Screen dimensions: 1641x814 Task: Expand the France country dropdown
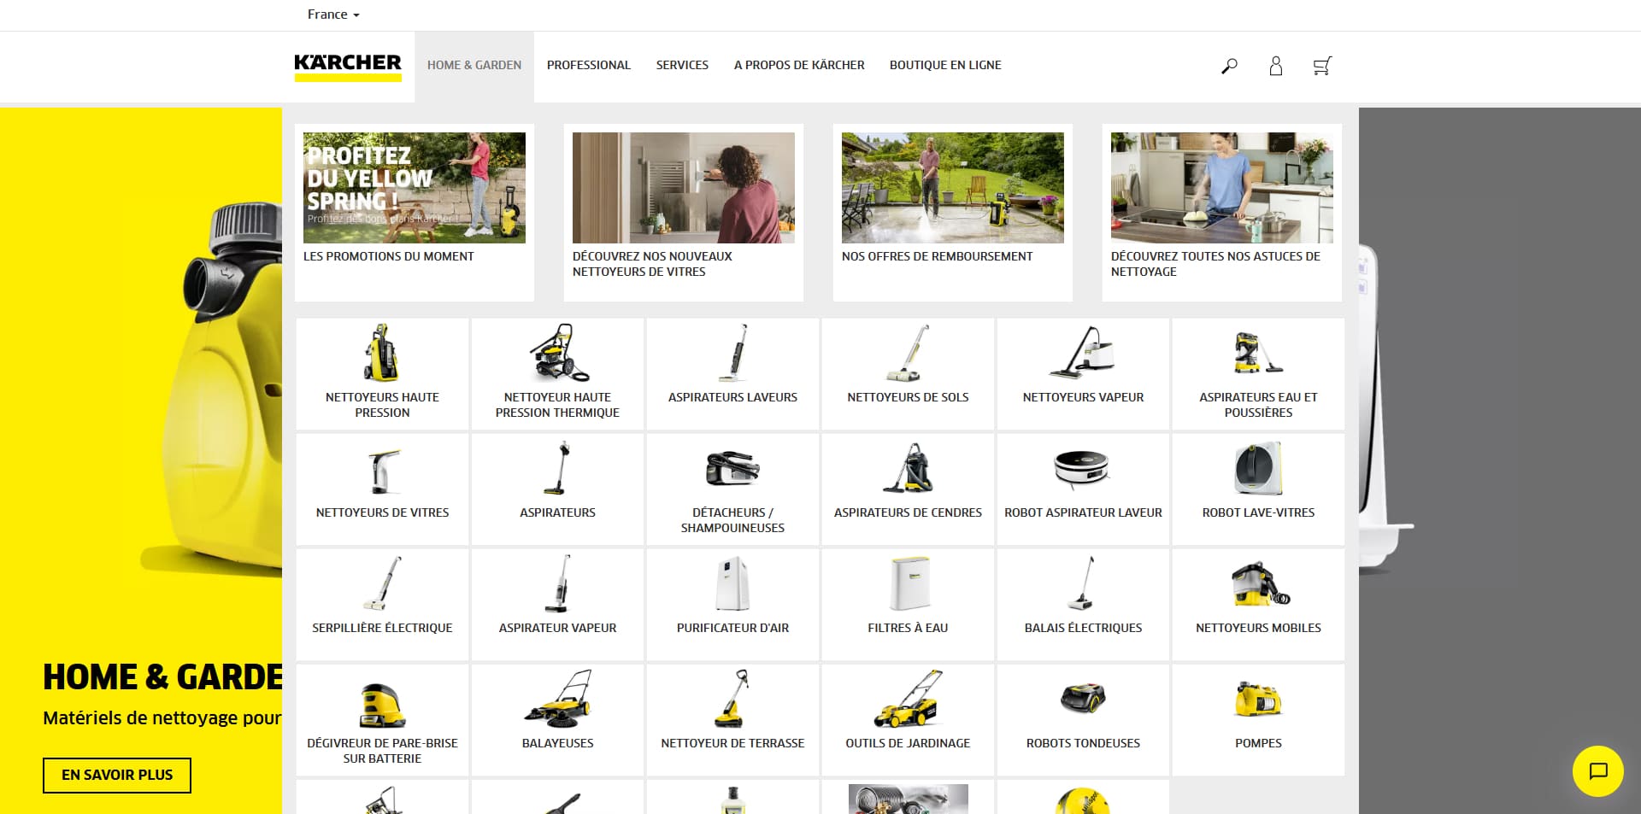click(x=333, y=15)
